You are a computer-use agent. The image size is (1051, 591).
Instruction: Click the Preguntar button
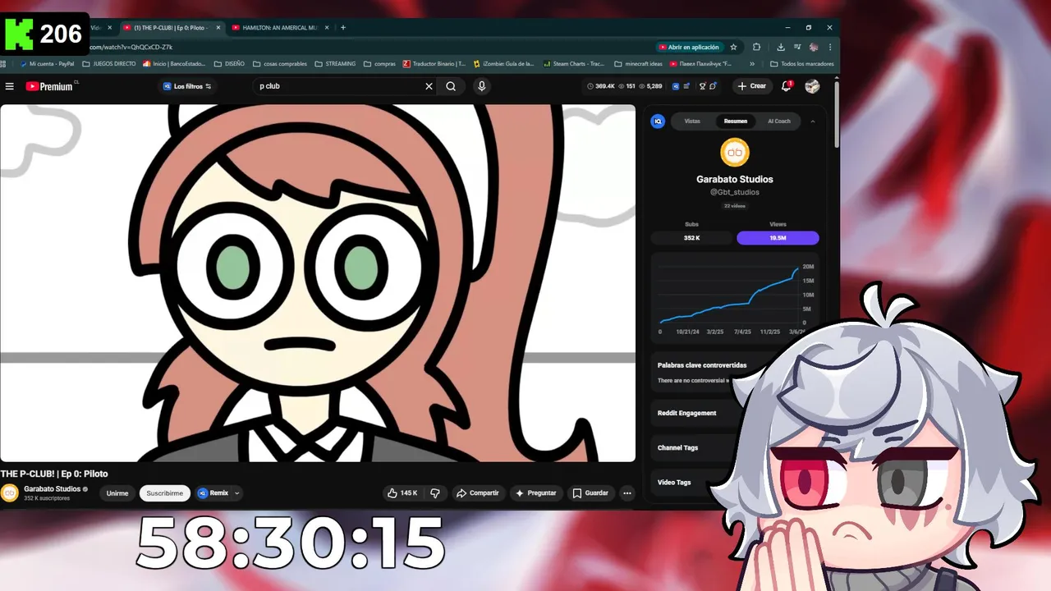[536, 493]
